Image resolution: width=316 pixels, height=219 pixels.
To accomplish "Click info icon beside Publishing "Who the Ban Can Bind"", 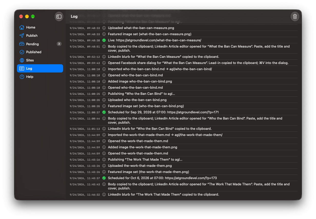I will coord(104,94).
